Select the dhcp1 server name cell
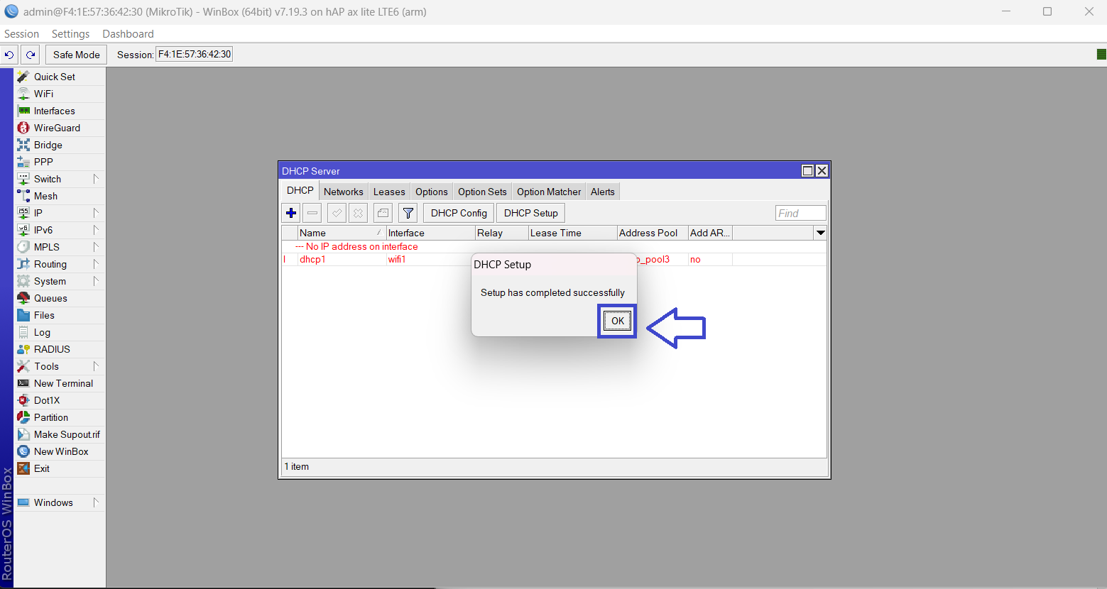Viewport: 1107px width, 589px height. coord(312,259)
